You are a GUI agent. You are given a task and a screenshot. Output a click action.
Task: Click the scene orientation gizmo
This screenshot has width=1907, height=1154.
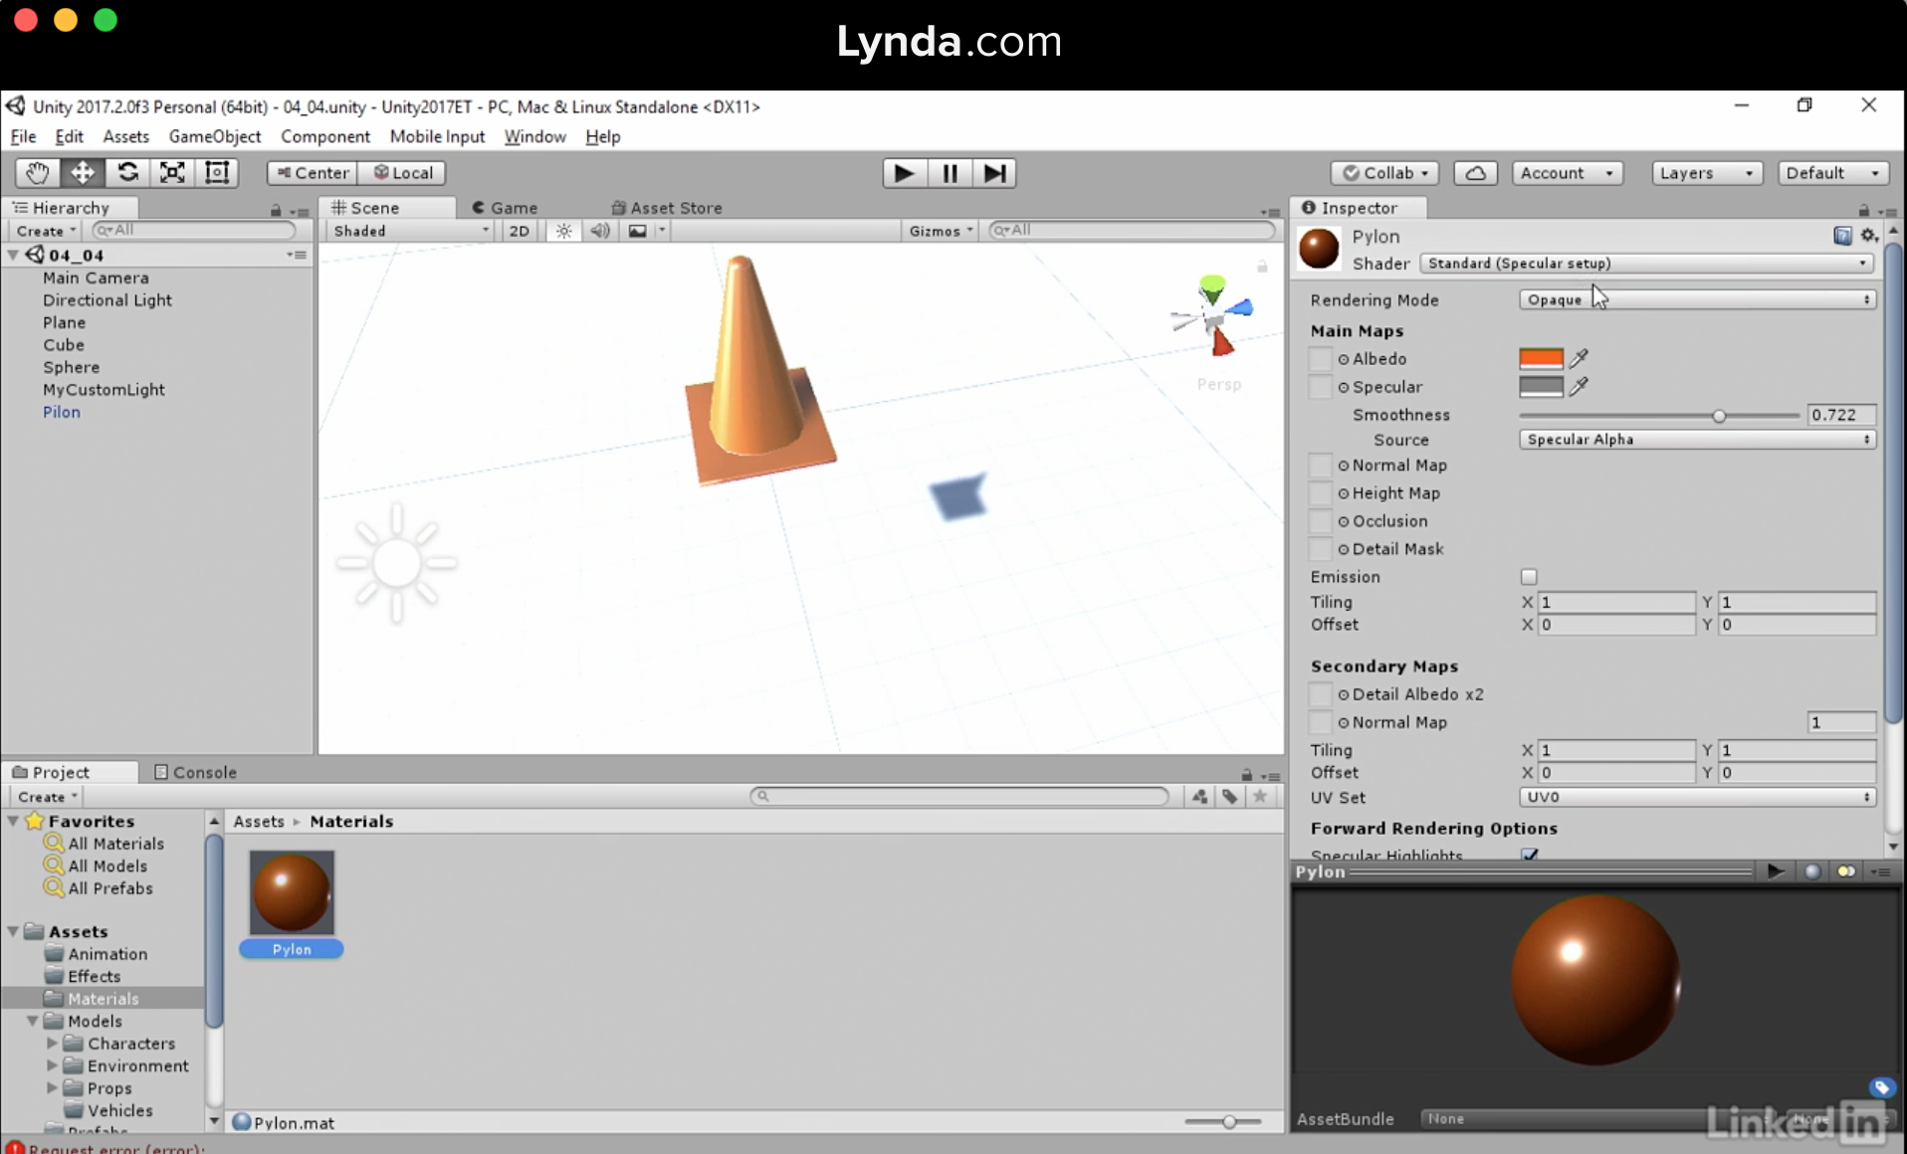(1212, 316)
